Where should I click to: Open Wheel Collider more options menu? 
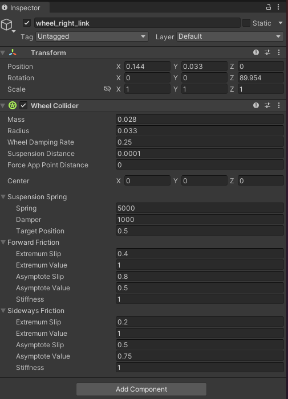[x=279, y=105]
